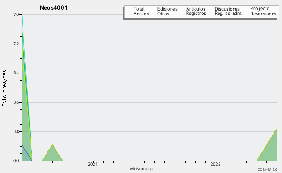
Task: Click the chart title Neos4001
Action: coord(54,8)
